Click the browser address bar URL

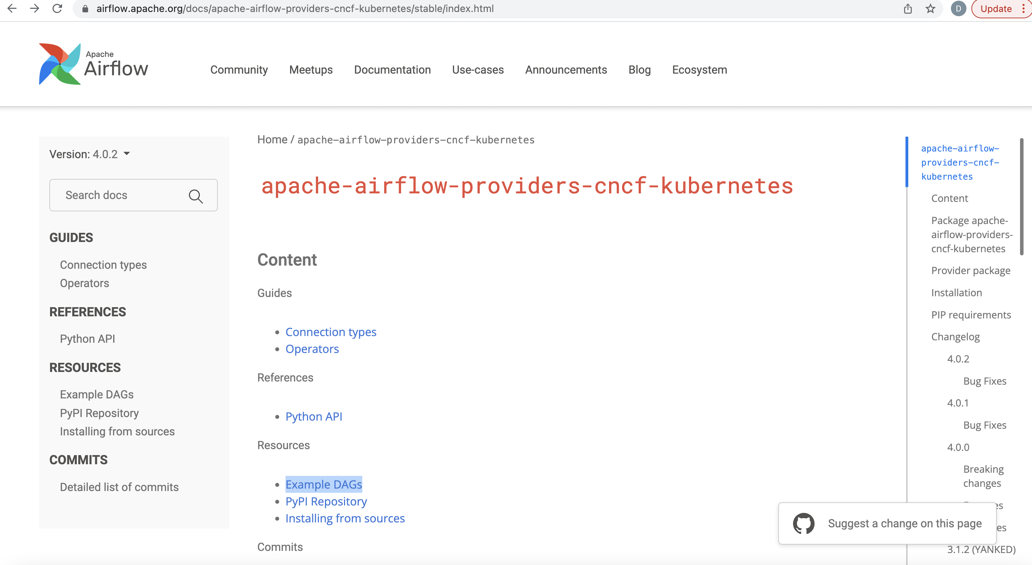click(x=295, y=8)
